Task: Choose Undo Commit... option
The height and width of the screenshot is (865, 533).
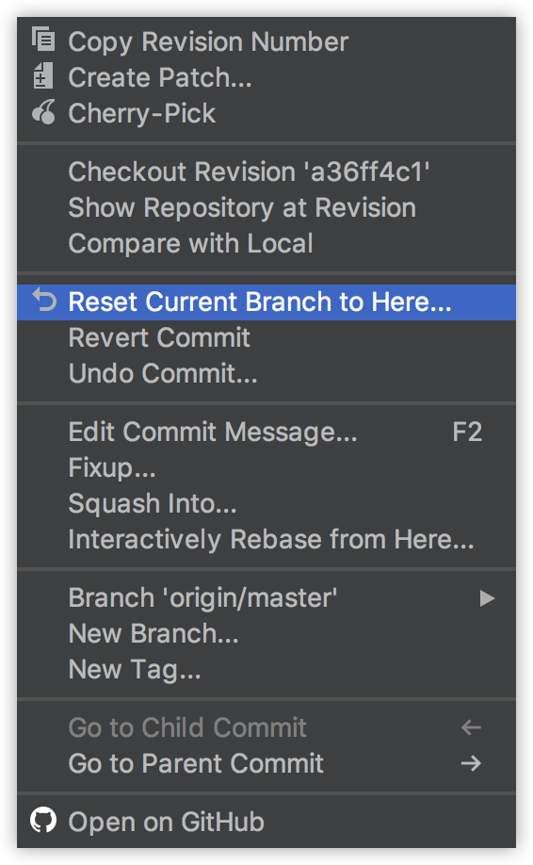Action: click(266, 373)
